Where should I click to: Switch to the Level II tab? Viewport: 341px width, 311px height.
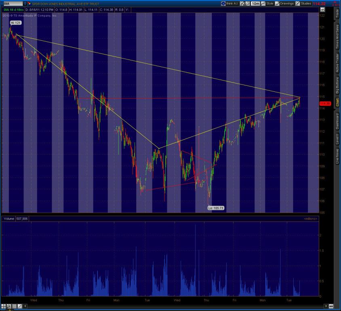coord(337,140)
